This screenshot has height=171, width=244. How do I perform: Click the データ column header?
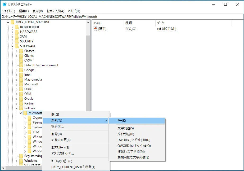point(193,23)
